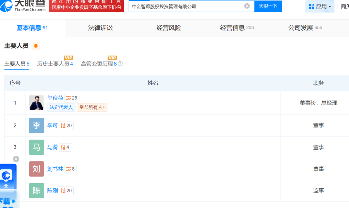Close the floating download app widget
The height and width of the screenshot is (208, 349).
16,159
